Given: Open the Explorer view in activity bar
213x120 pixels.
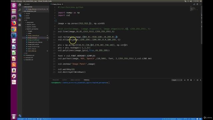Looking at the screenshot, I should coord(20,5).
